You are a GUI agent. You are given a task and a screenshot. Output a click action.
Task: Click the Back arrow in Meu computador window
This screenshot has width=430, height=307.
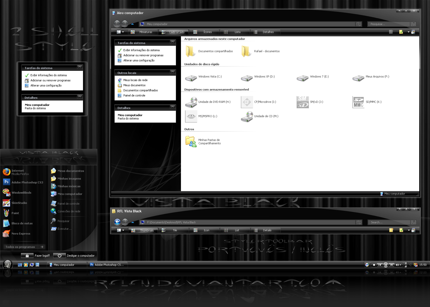pyautogui.click(x=117, y=24)
